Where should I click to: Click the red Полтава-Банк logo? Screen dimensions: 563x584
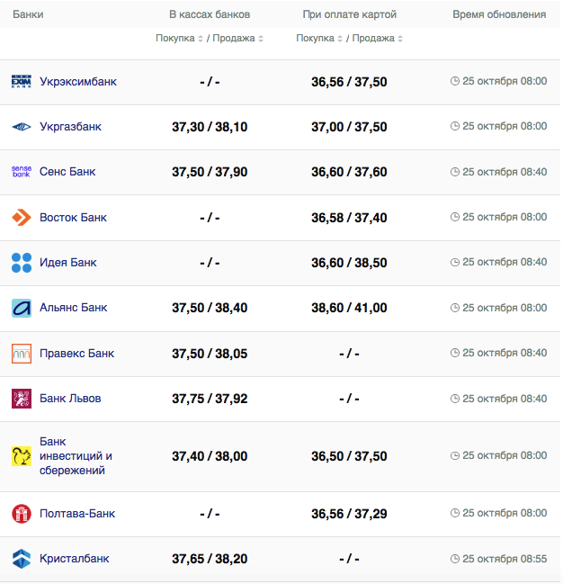(21, 514)
